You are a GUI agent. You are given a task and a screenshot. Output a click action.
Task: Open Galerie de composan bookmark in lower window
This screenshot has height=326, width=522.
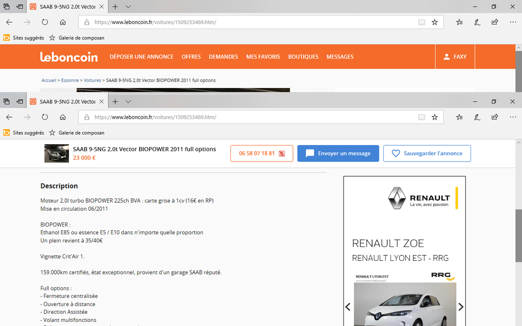point(76,133)
